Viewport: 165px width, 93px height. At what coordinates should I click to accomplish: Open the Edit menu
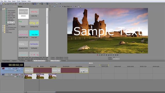click(5, 1)
